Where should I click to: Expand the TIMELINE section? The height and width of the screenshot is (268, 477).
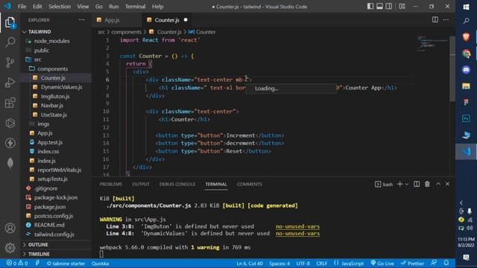(x=39, y=254)
